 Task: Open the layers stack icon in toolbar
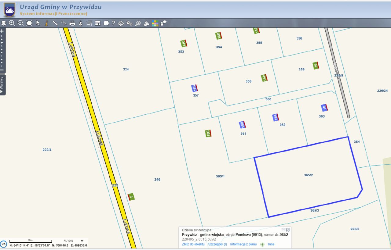click(x=4, y=23)
